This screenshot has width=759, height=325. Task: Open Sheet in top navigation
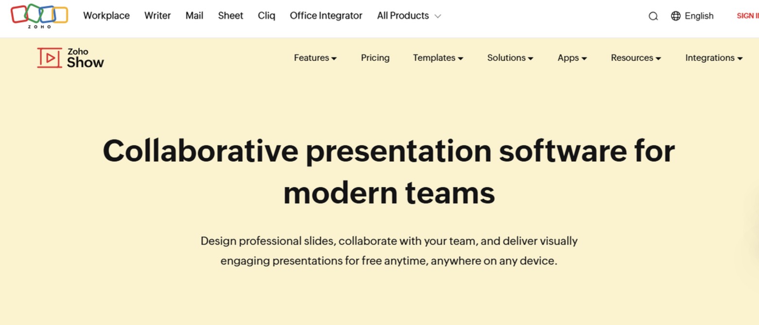(230, 16)
